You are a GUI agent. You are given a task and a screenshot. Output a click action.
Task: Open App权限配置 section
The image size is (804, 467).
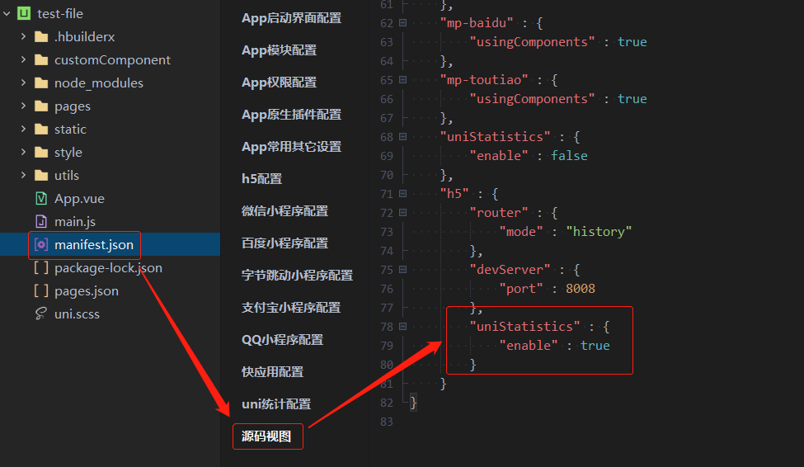pyautogui.click(x=279, y=83)
